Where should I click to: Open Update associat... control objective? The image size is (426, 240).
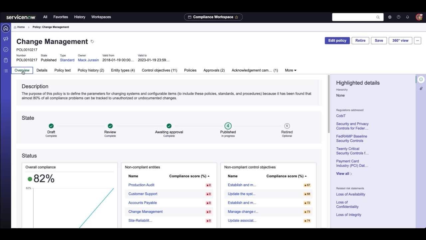pos(242,221)
